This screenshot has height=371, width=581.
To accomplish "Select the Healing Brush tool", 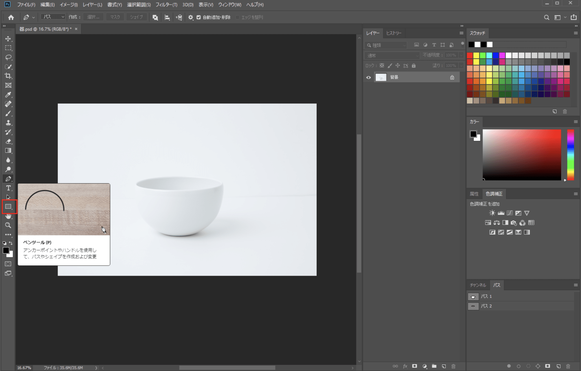I will click(8, 104).
